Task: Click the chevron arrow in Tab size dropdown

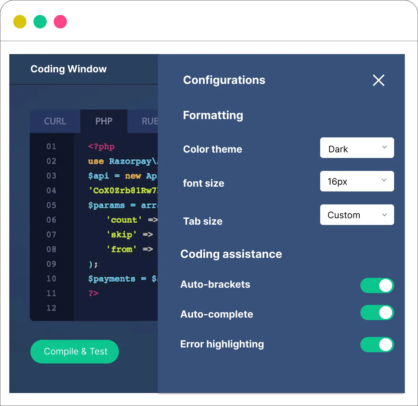Action: 384,215
